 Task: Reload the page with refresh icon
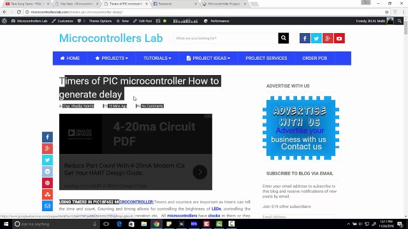(18, 12)
